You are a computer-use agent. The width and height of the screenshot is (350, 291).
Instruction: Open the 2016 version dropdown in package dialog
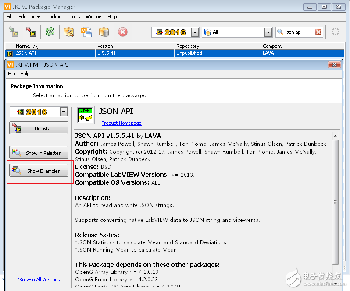click(x=64, y=112)
